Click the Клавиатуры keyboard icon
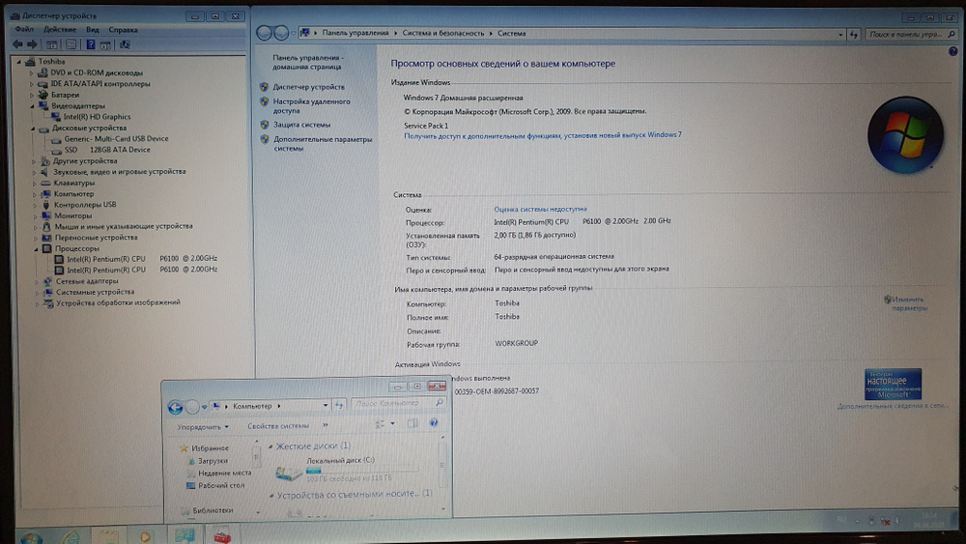This screenshot has width=966, height=544. (x=45, y=183)
